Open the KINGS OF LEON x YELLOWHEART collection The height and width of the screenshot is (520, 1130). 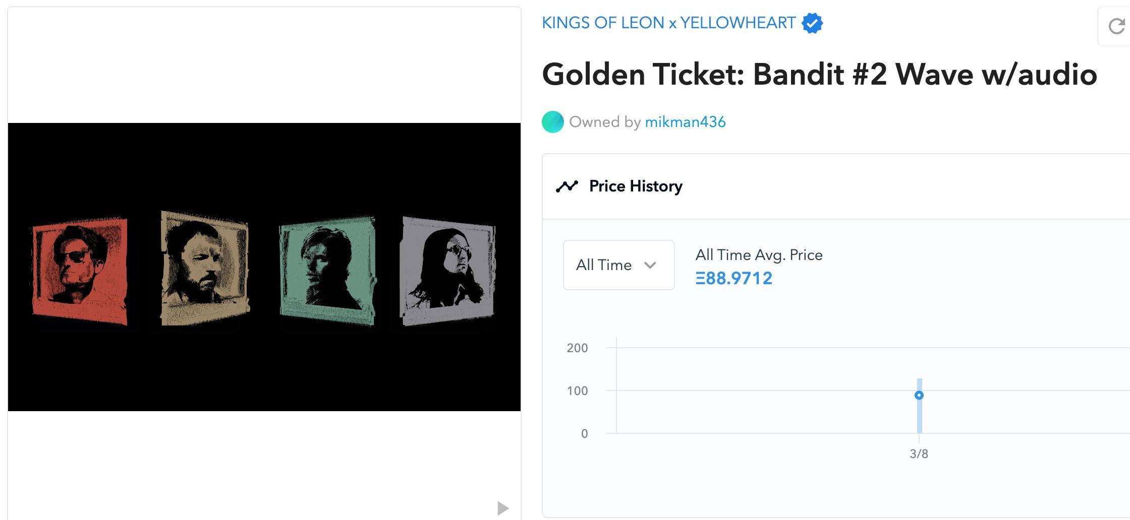(668, 23)
